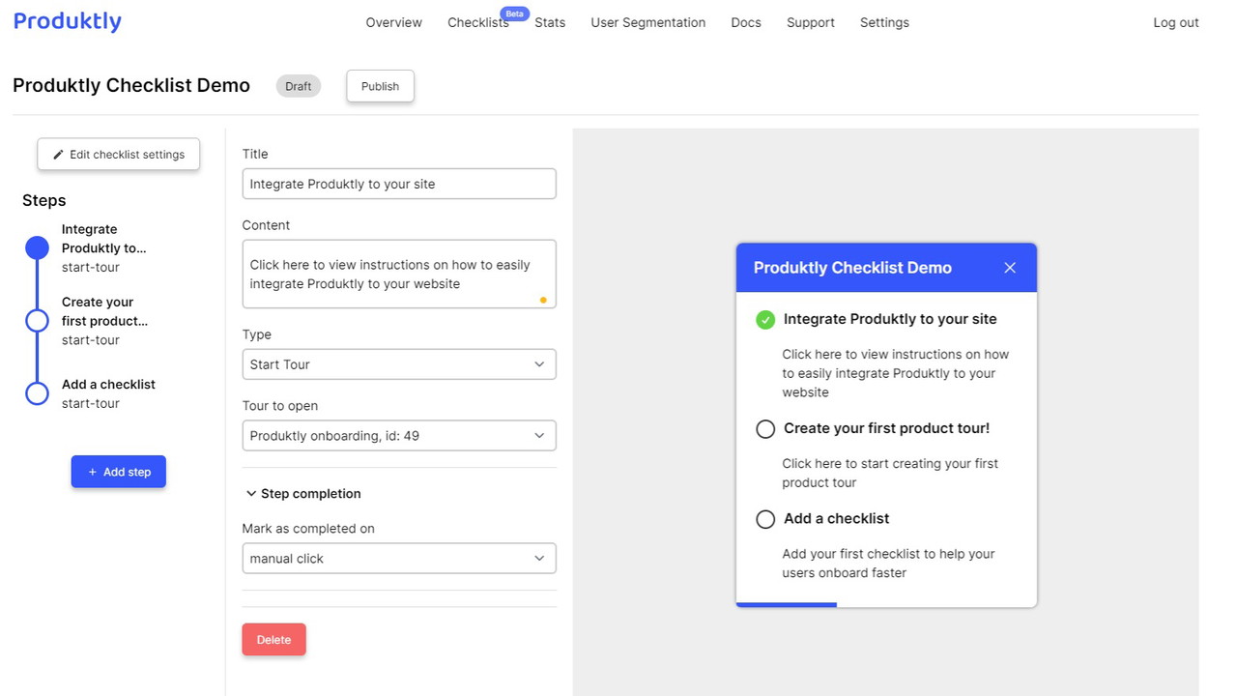This screenshot has height=696, width=1236.
Task: Check the Add a checklist circle in preview
Action: [765, 519]
